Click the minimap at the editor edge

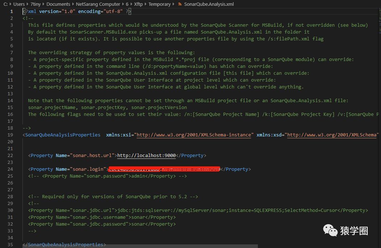click(x=380, y=21)
